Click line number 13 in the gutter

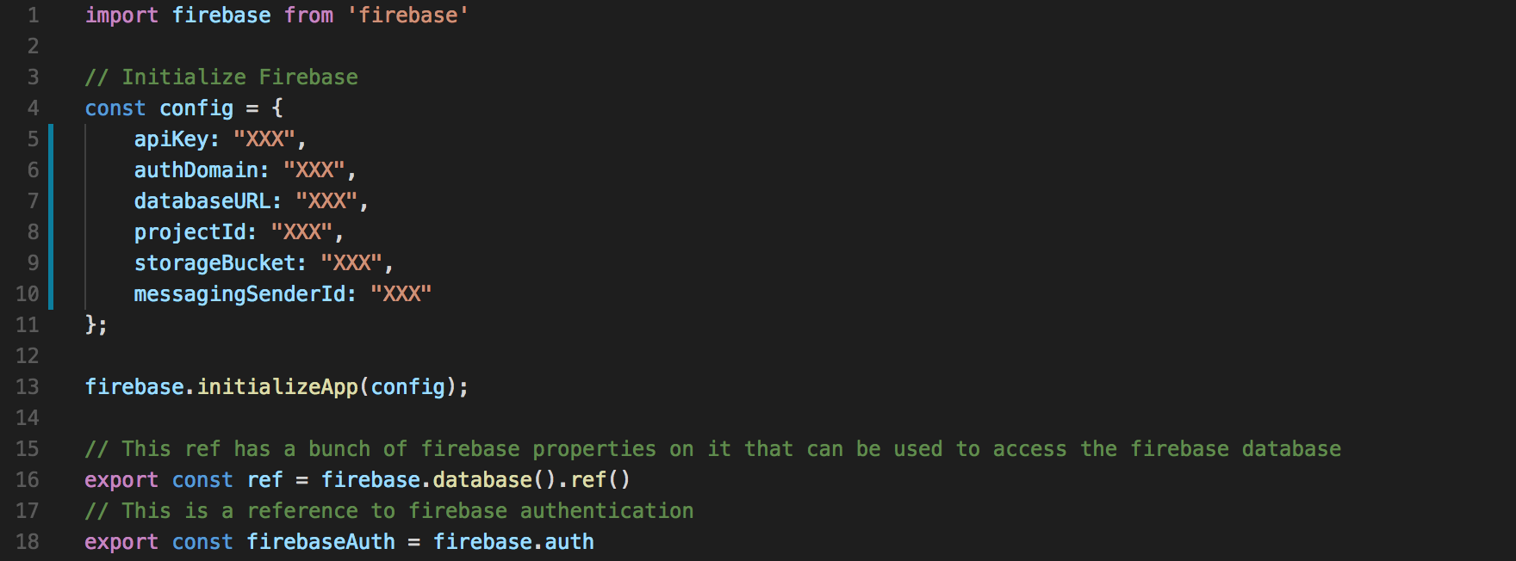point(28,387)
